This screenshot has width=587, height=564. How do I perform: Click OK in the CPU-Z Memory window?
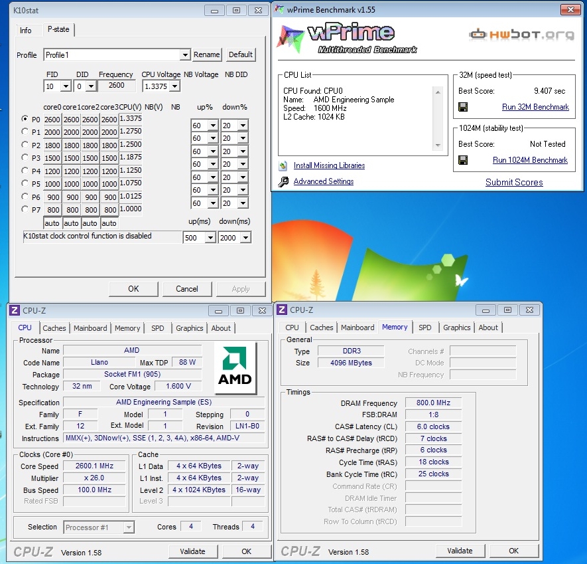(x=513, y=551)
